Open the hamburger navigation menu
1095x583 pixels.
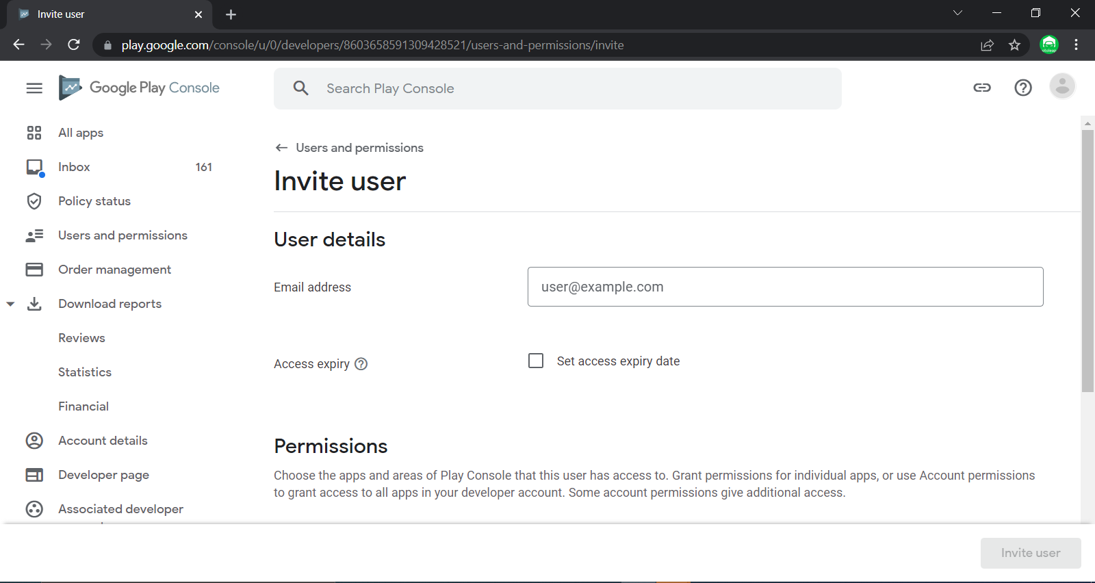coord(34,88)
